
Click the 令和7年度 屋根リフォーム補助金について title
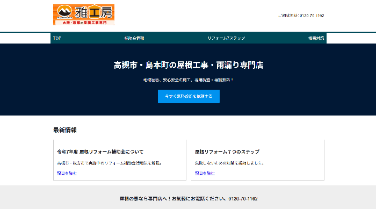(x=100, y=152)
